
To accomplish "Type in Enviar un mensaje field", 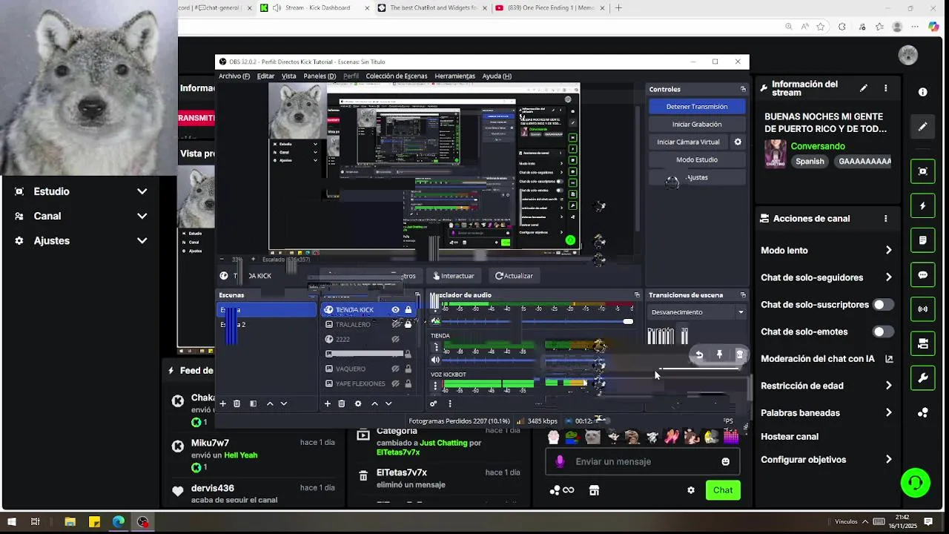I will (x=642, y=461).
